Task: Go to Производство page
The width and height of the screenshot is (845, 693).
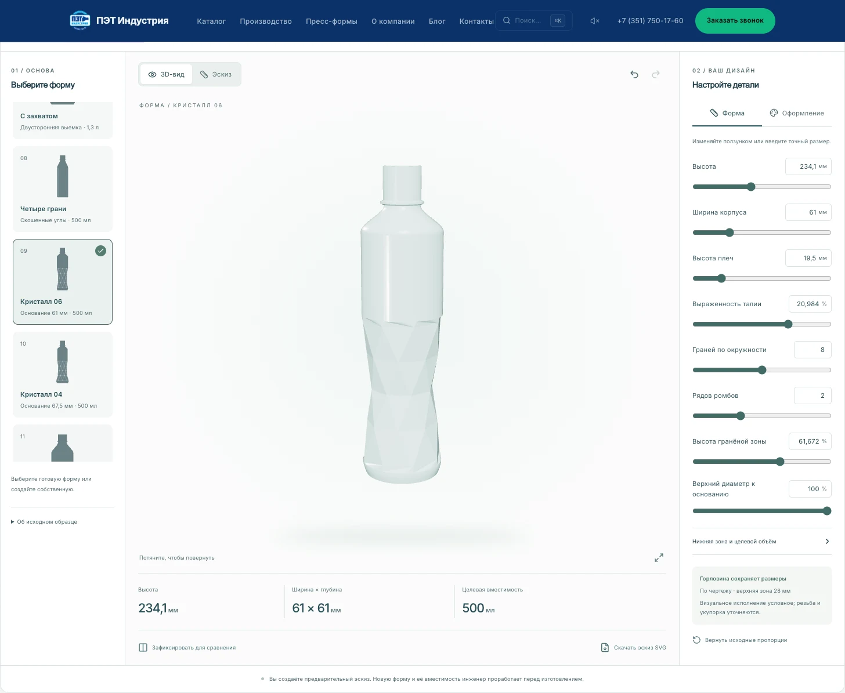Action: pos(266,21)
